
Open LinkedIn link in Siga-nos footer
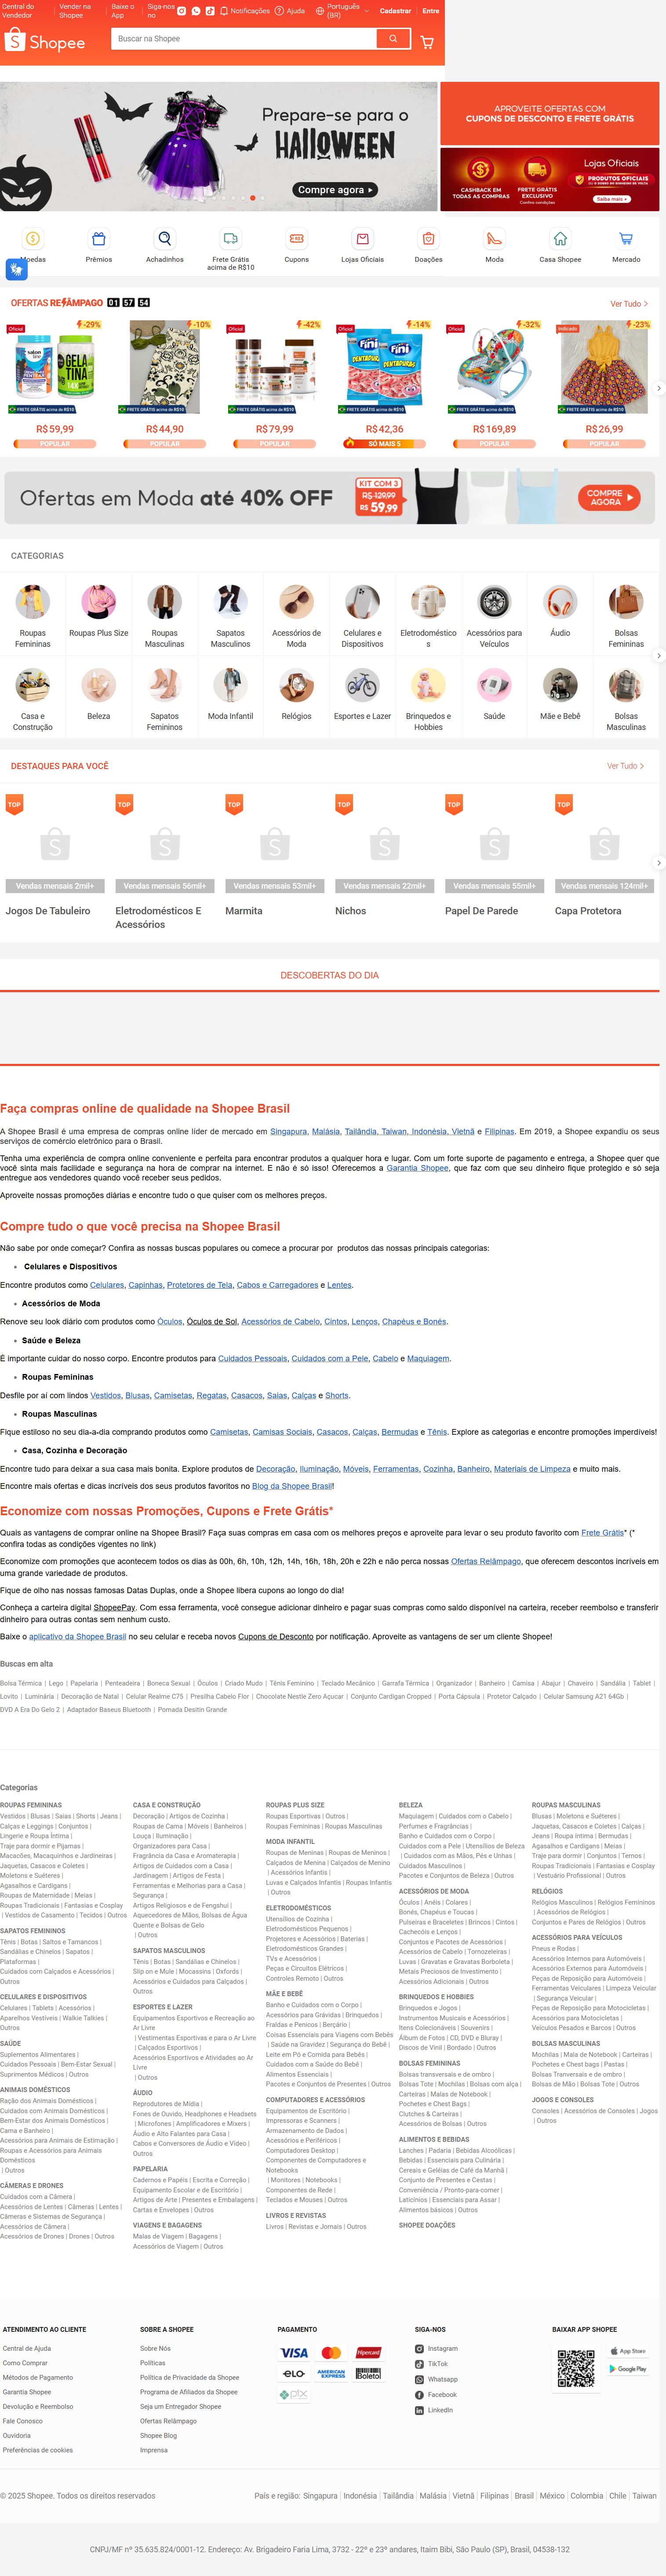[x=434, y=2411]
